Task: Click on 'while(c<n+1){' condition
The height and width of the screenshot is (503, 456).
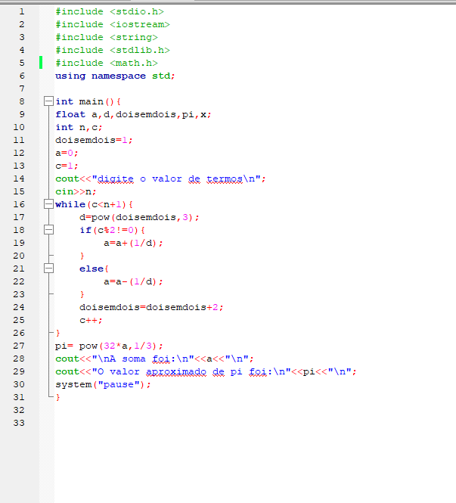Action: click(94, 204)
